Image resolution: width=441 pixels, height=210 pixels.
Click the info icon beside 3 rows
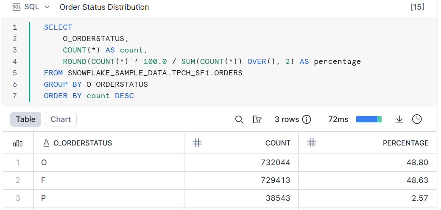[306, 119]
